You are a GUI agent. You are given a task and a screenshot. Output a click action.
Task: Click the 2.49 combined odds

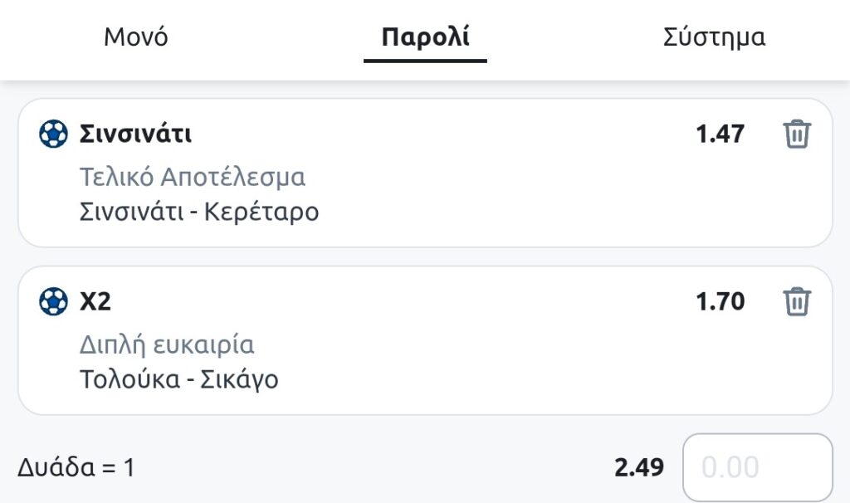[639, 467]
